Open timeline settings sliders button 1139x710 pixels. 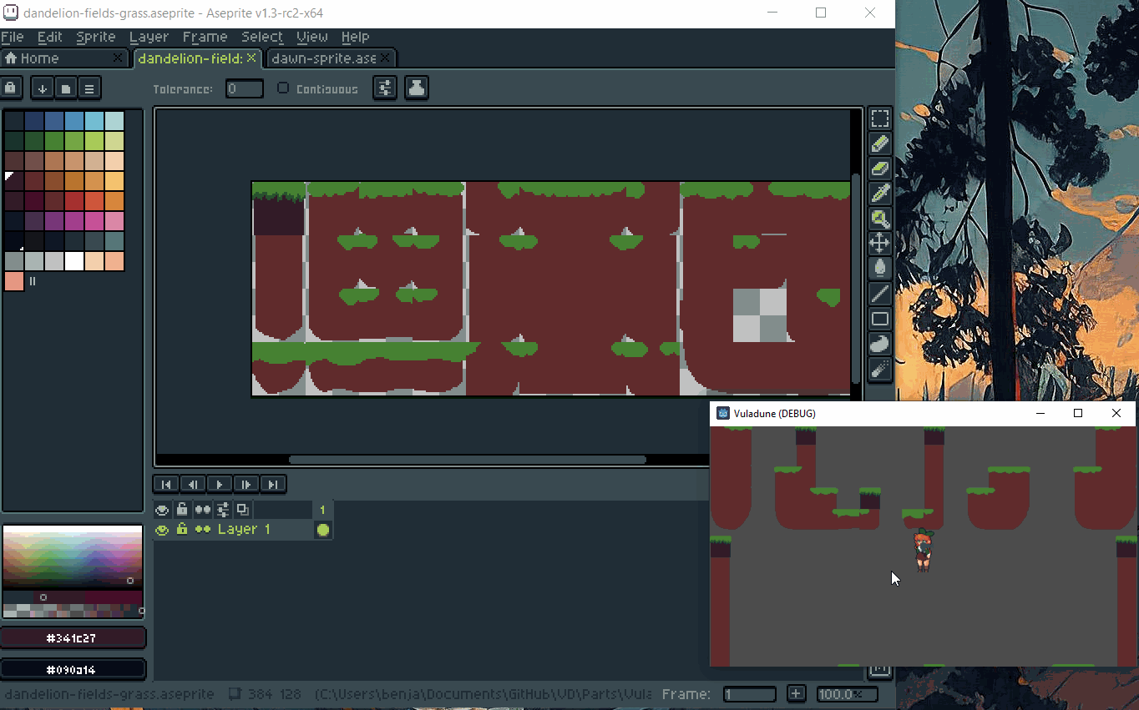(222, 509)
